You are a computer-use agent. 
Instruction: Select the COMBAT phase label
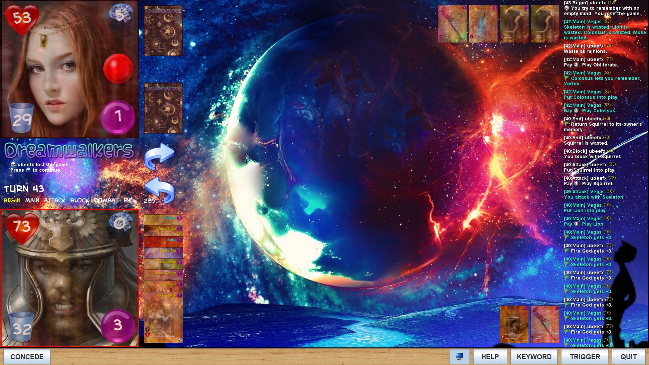(106, 200)
